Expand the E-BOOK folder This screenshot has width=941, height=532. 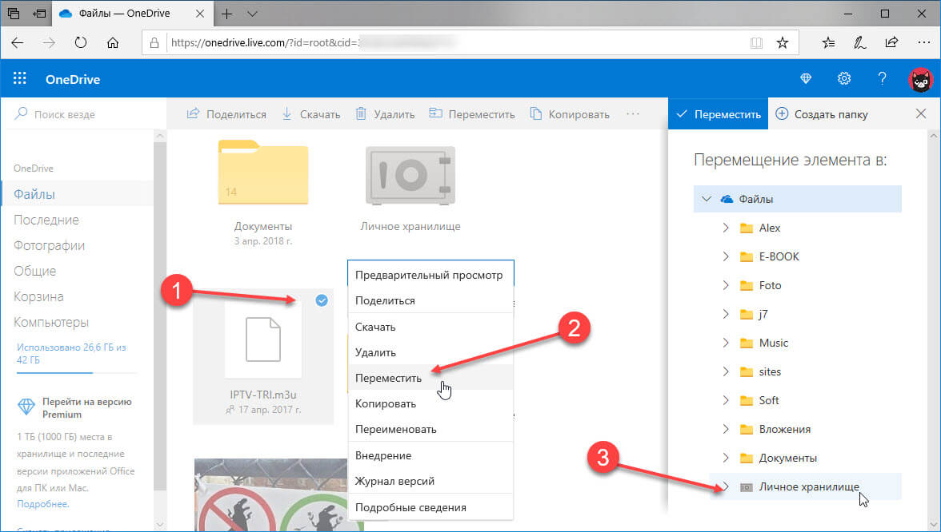pos(726,256)
